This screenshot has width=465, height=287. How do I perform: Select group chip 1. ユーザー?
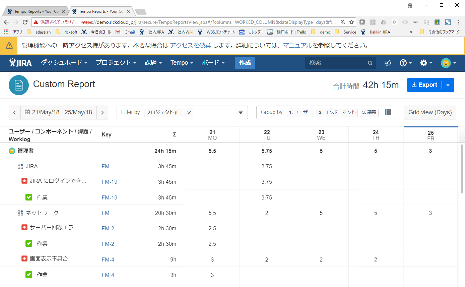(x=301, y=112)
